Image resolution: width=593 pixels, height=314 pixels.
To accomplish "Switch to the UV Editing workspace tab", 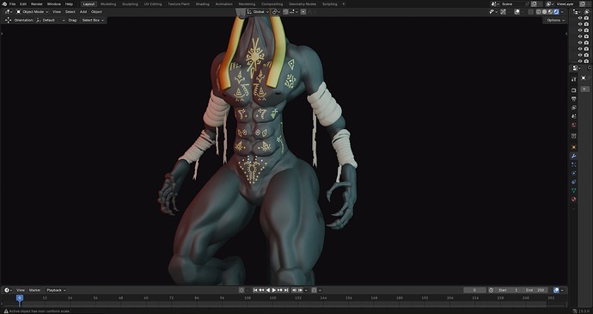I will coord(153,3).
